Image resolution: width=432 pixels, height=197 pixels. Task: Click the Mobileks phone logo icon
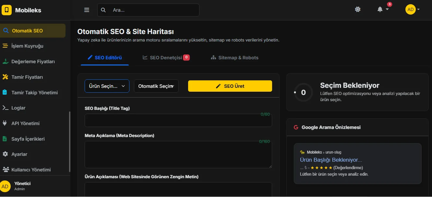(6, 10)
